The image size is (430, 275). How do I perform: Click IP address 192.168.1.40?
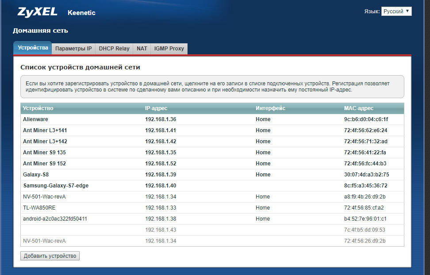click(x=161, y=186)
